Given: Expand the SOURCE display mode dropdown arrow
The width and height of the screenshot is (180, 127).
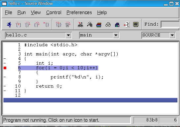Looking at the screenshot, I should coord(172,35).
